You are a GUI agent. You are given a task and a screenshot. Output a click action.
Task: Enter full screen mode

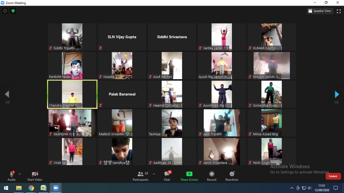coord(339,11)
